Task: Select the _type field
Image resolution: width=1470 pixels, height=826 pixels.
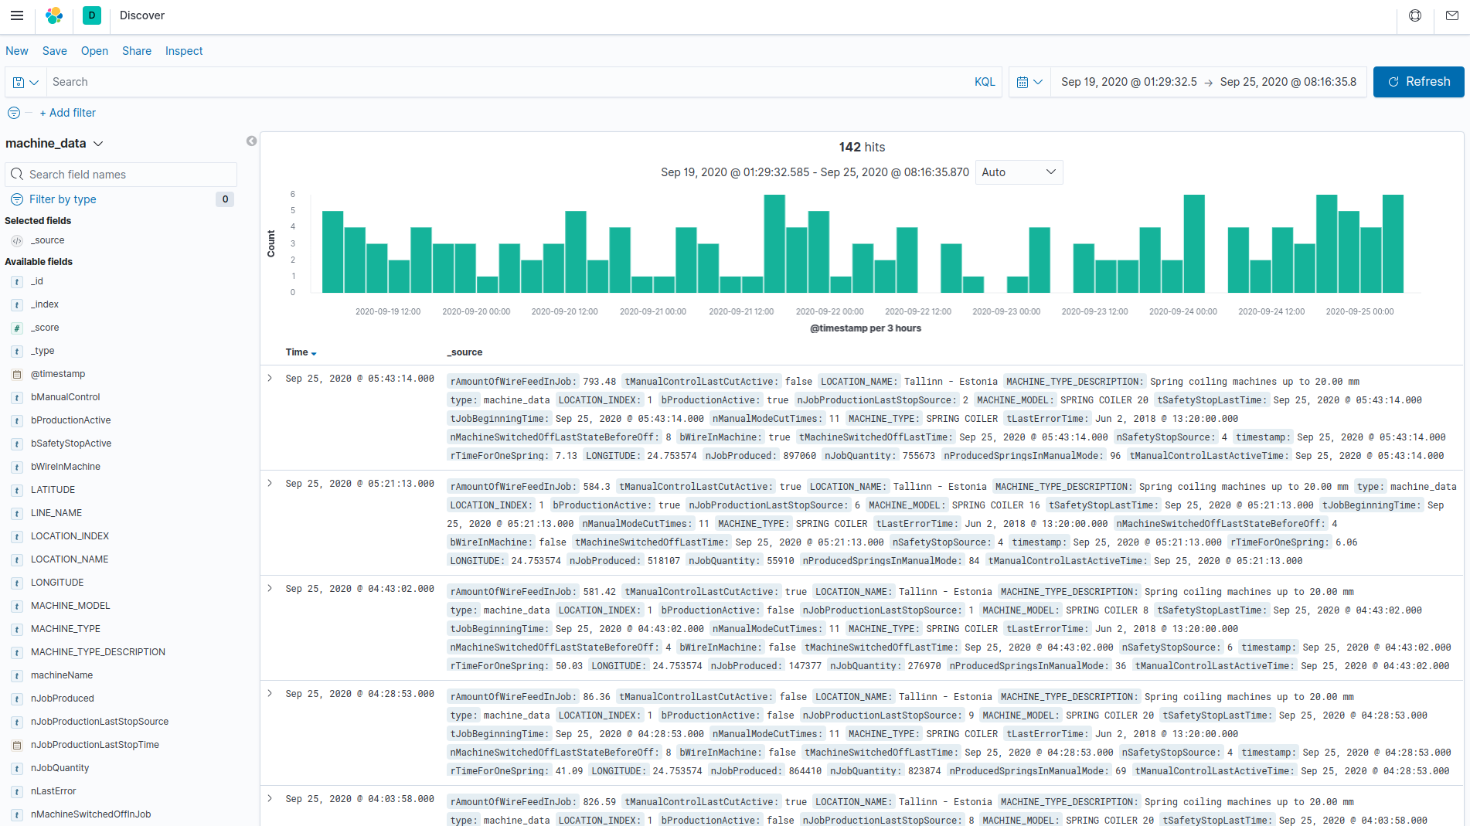Action: 43,351
